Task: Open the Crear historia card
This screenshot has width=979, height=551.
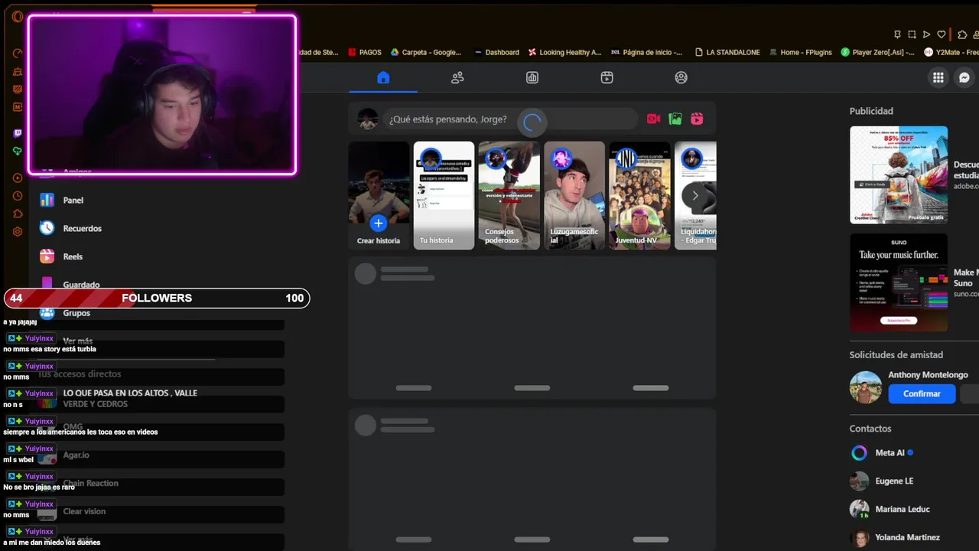Action: [379, 195]
